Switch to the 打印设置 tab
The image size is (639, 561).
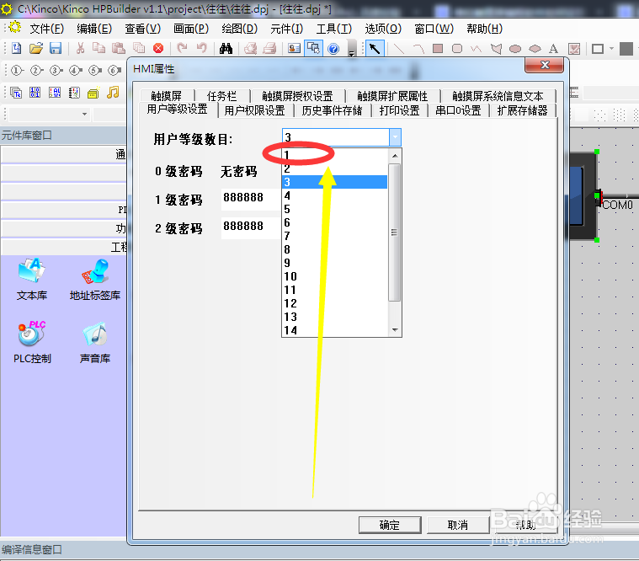(x=399, y=110)
